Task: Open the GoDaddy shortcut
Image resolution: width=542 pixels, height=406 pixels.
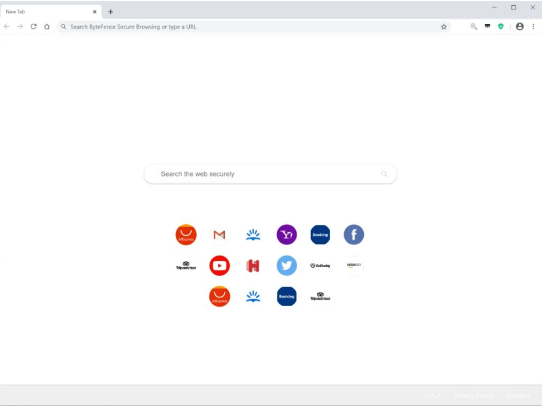Action: (x=320, y=265)
